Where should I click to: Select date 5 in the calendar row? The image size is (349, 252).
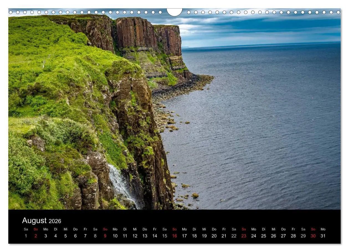(x=65, y=236)
